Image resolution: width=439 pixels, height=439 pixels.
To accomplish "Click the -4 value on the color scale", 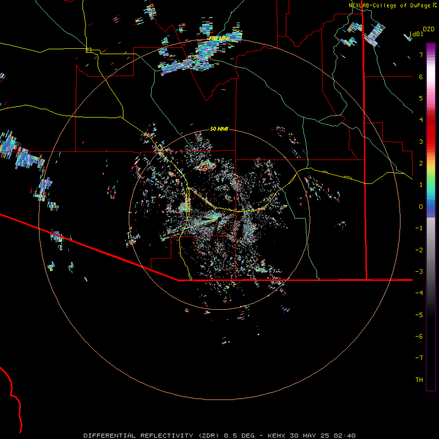I will point(419,293).
